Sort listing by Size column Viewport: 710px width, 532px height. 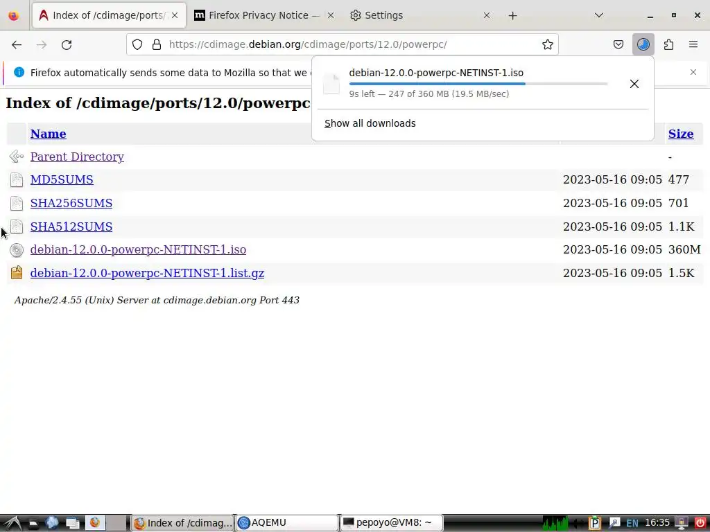(x=681, y=134)
